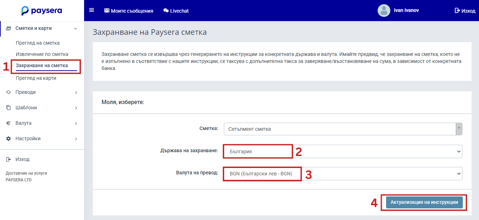Open the Сметка dropdown showing Сетълмент сметка
This screenshot has height=220, width=479.
click(343, 129)
